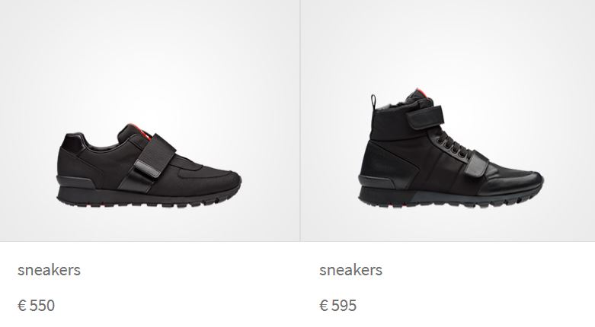Screen dimensions: 595x327
Task: Click the lower front strap on high-top sneaker
Action: tap(476, 163)
